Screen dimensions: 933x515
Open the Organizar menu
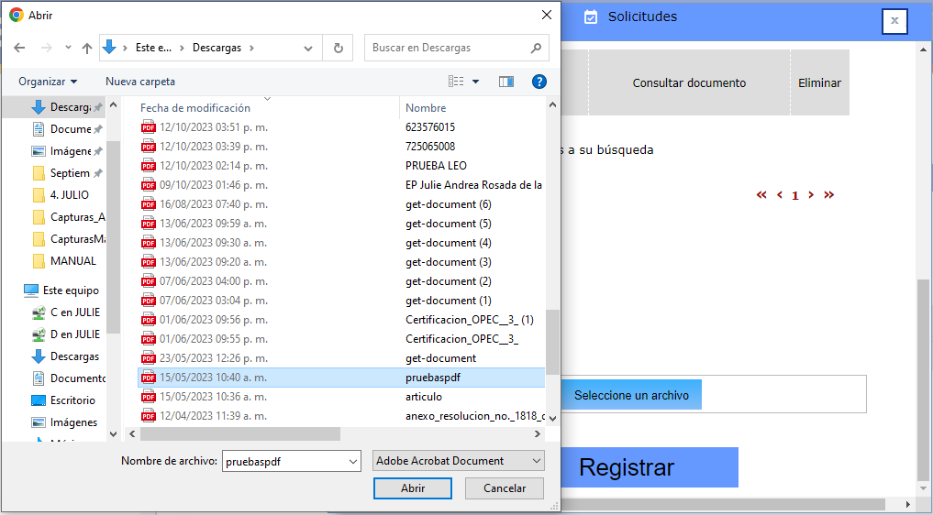[x=48, y=82]
